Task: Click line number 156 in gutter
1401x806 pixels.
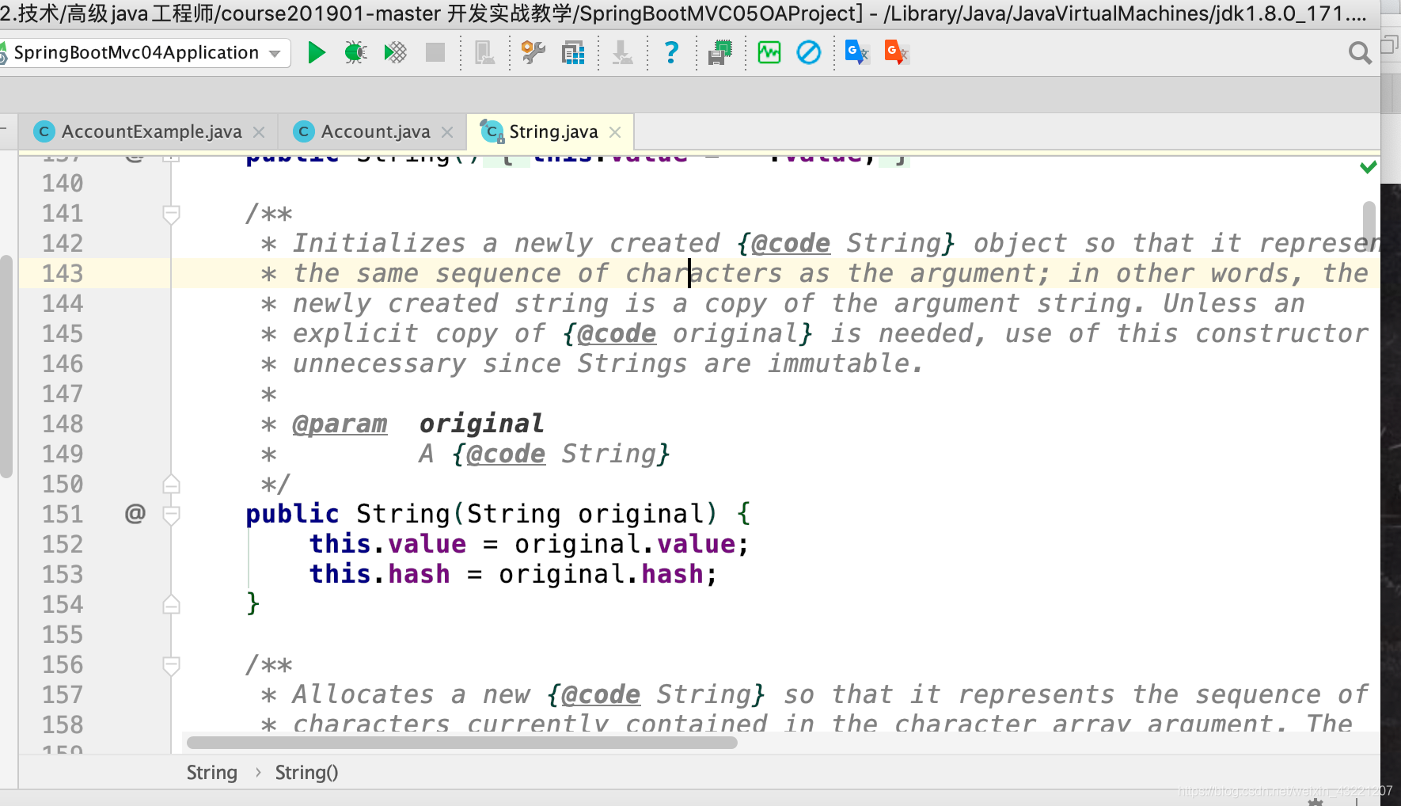Action: click(x=63, y=664)
